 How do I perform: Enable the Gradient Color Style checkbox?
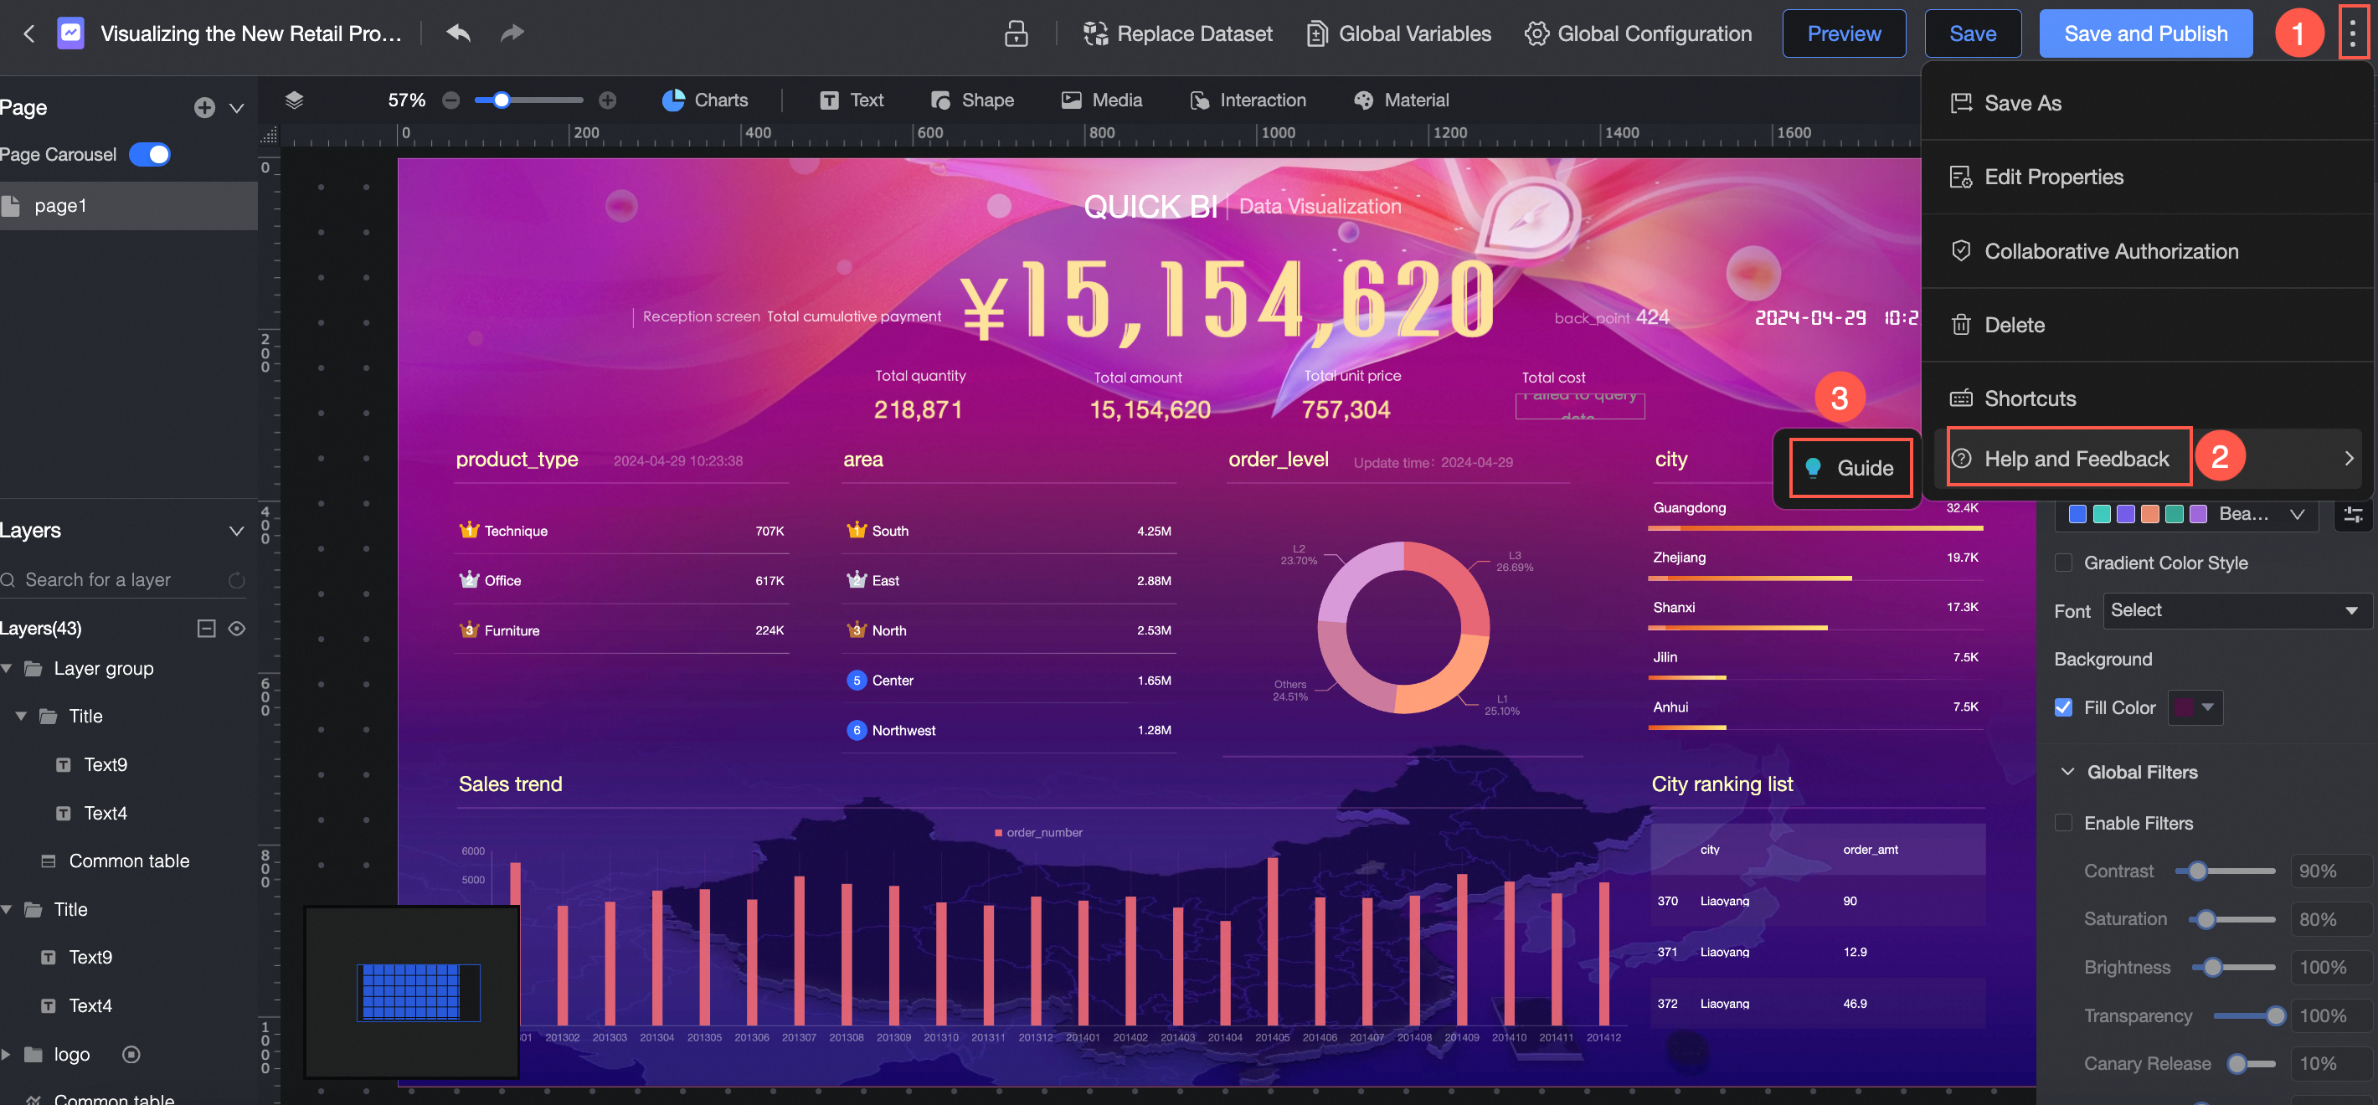pyautogui.click(x=2063, y=563)
